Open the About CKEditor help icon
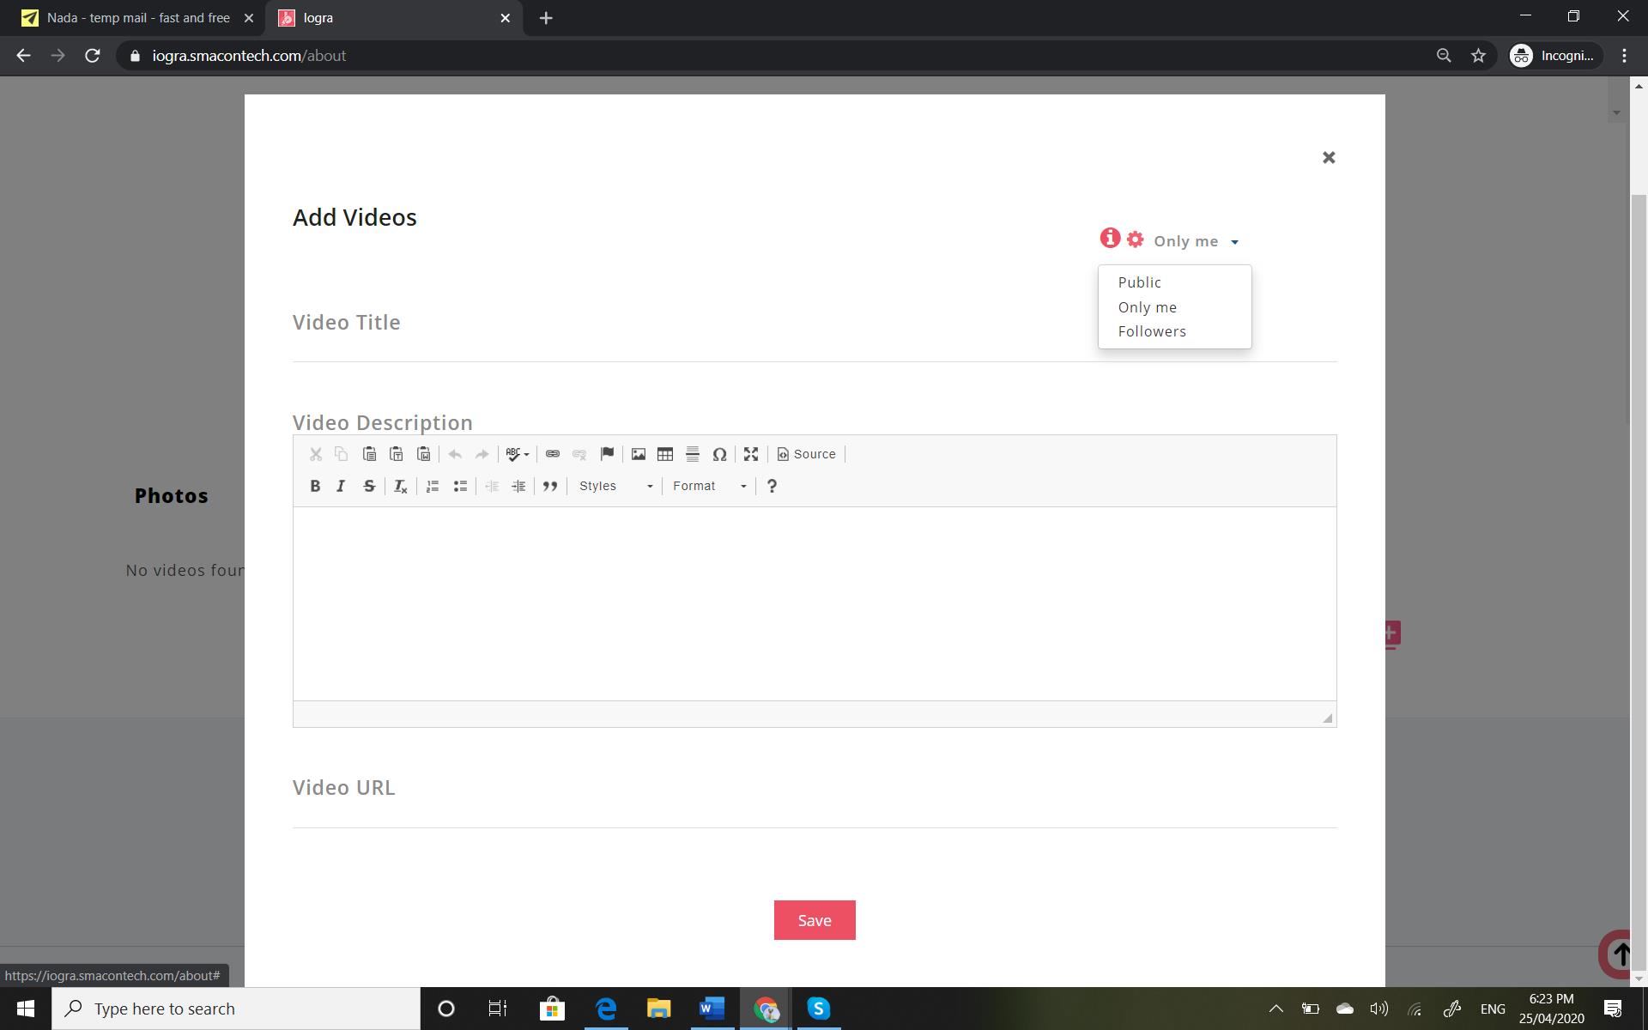 click(772, 486)
